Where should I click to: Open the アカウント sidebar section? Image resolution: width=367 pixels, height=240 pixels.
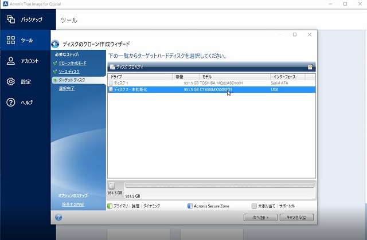pos(25,61)
